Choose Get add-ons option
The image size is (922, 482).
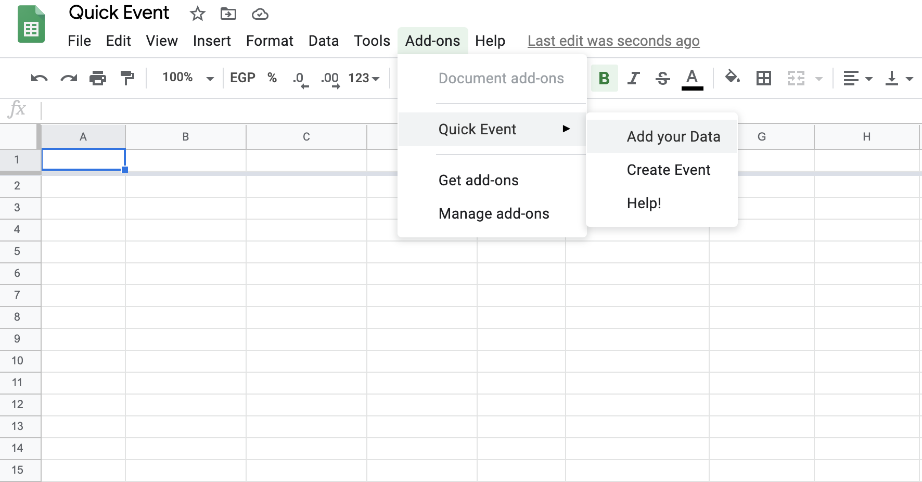(x=478, y=180)
